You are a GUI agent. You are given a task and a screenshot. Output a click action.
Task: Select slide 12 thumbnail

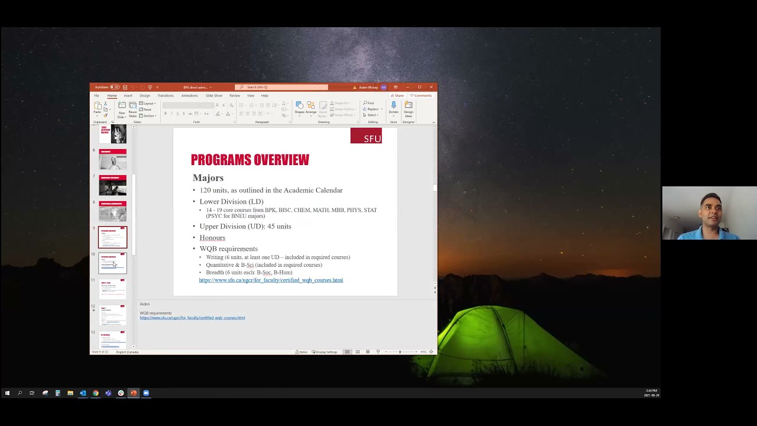point(112,315)
